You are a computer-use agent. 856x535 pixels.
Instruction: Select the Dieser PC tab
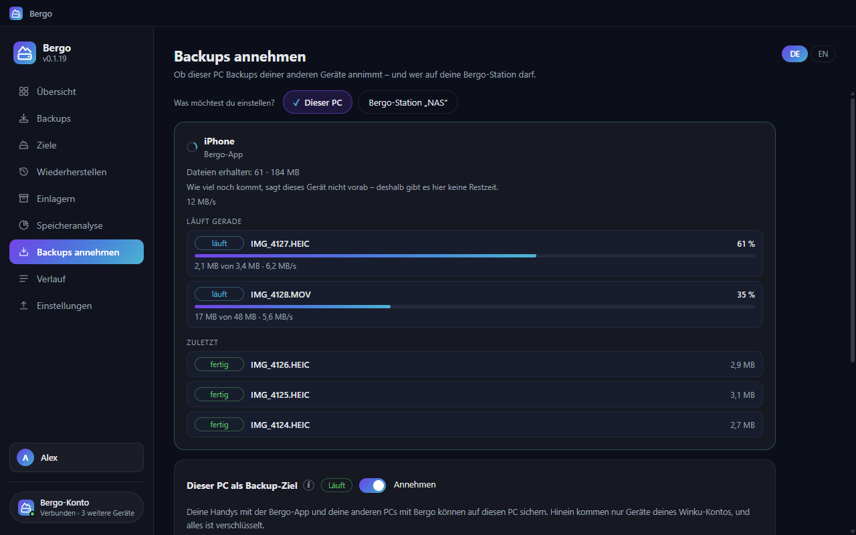(318, 102)
